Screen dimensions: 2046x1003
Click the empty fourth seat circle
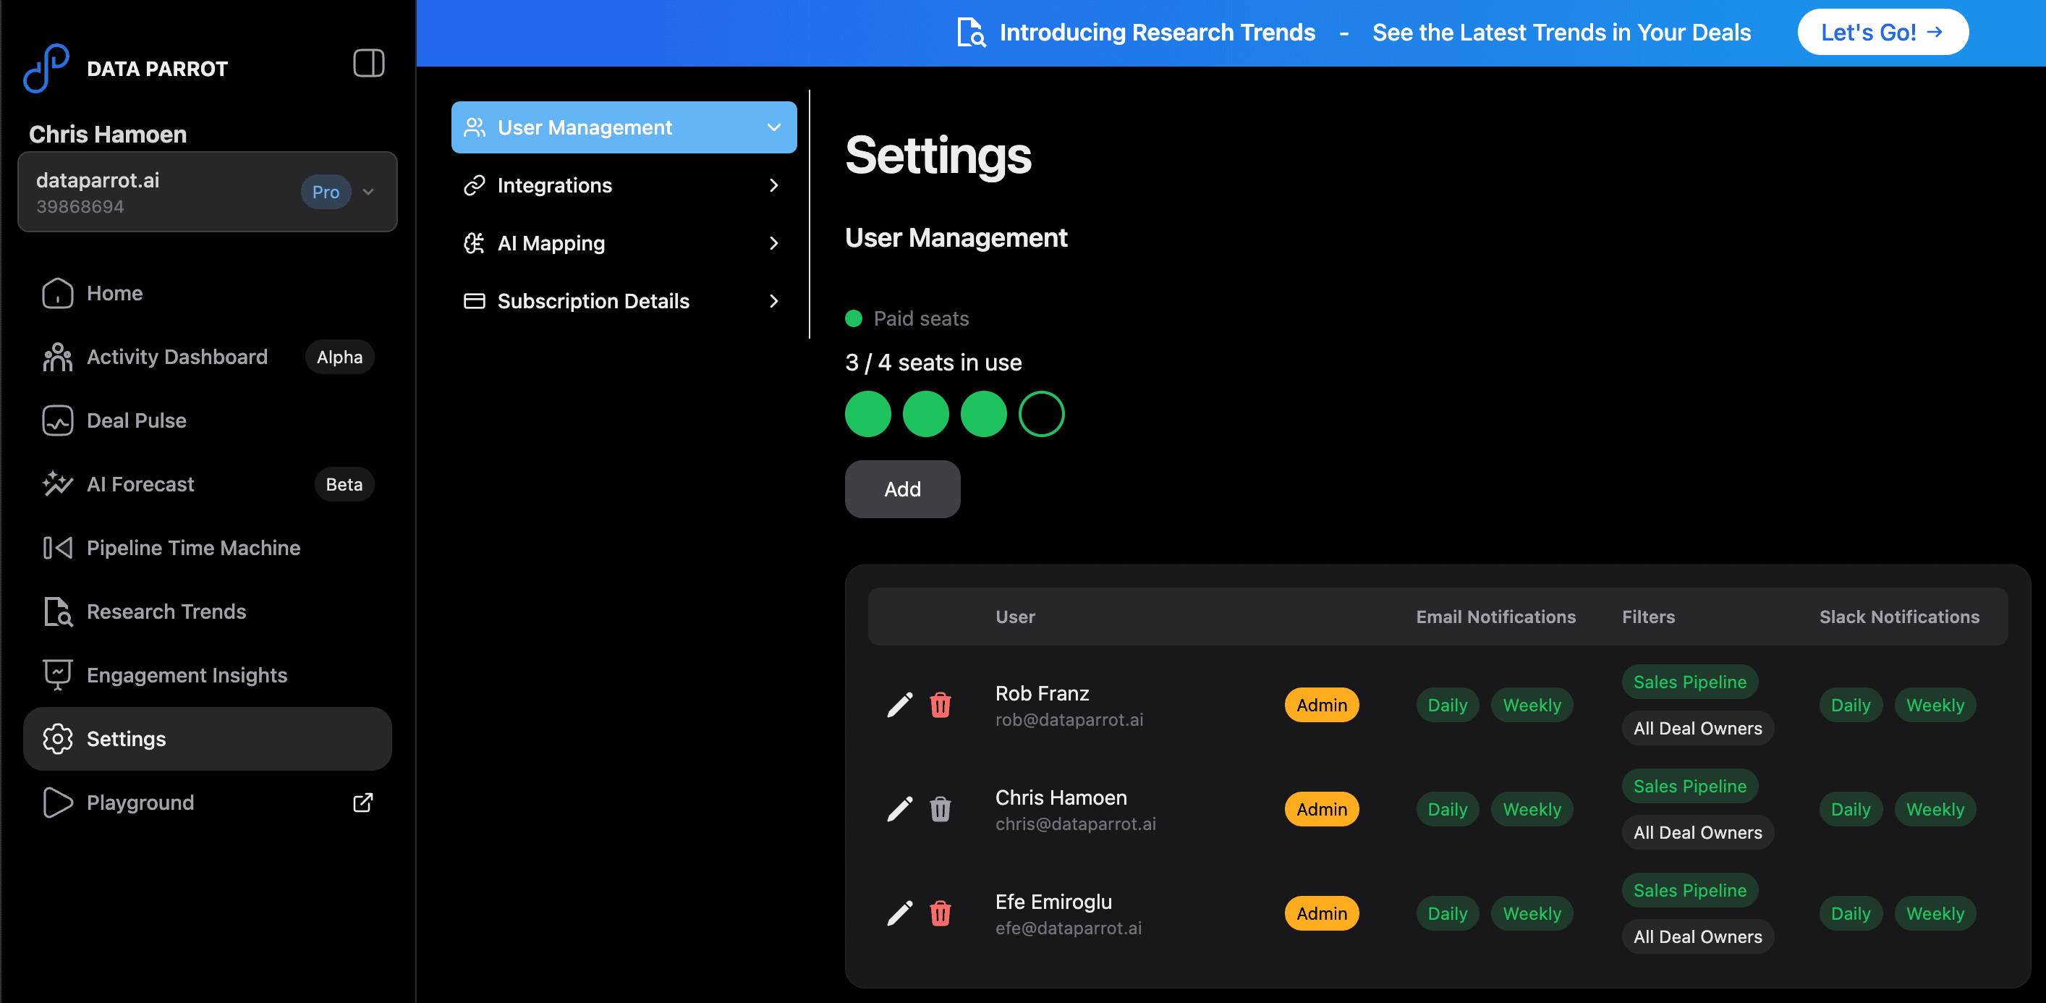tap(1041, 414)
